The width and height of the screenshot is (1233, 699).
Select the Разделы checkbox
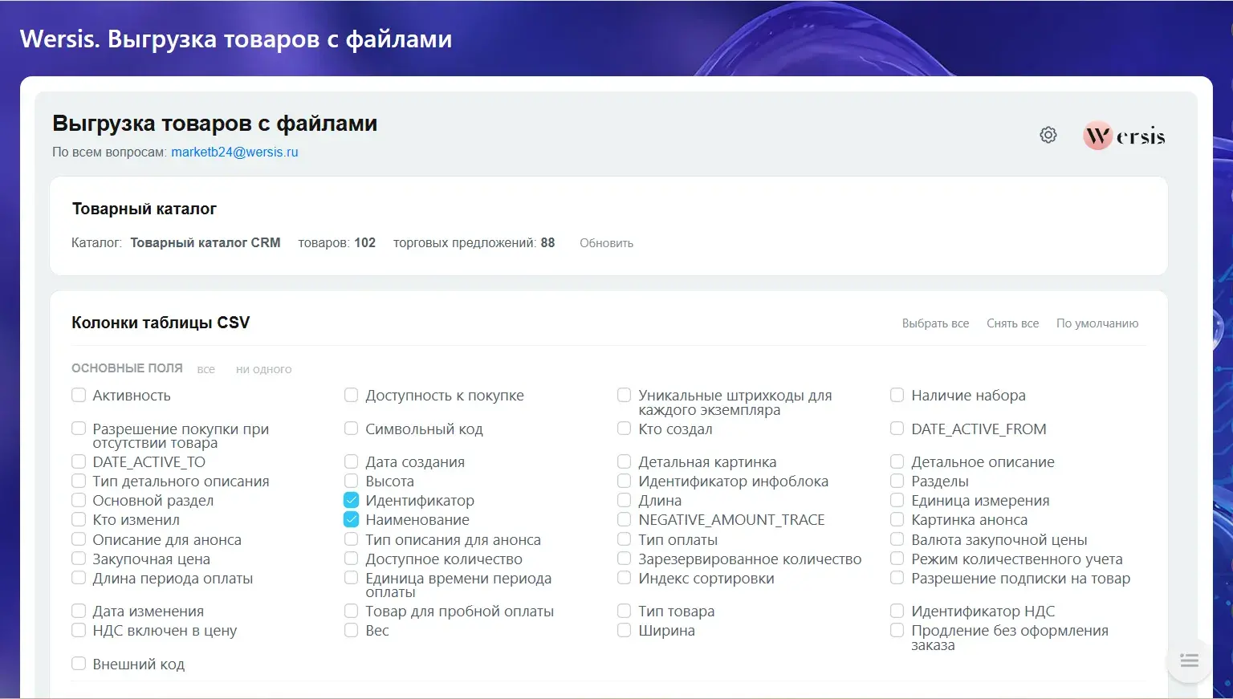[897, 481]
